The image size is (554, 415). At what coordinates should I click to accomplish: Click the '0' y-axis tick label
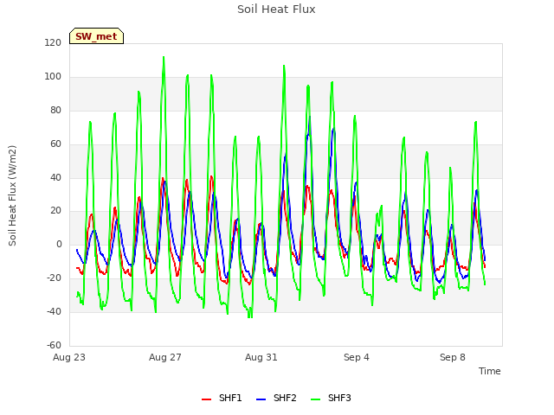click(59, 244)
